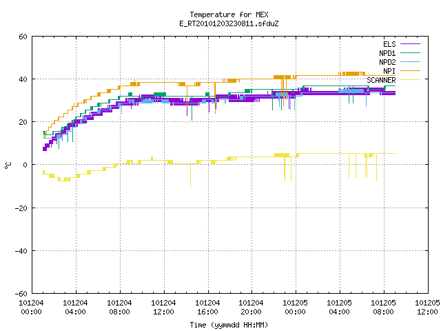Click the purple ELS legend line sample

point(410,44)
